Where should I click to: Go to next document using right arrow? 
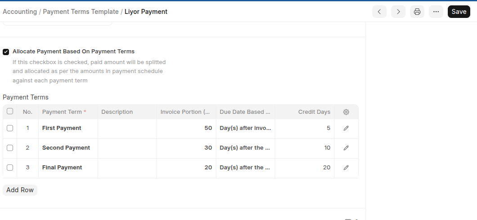(x=398, y=12)
